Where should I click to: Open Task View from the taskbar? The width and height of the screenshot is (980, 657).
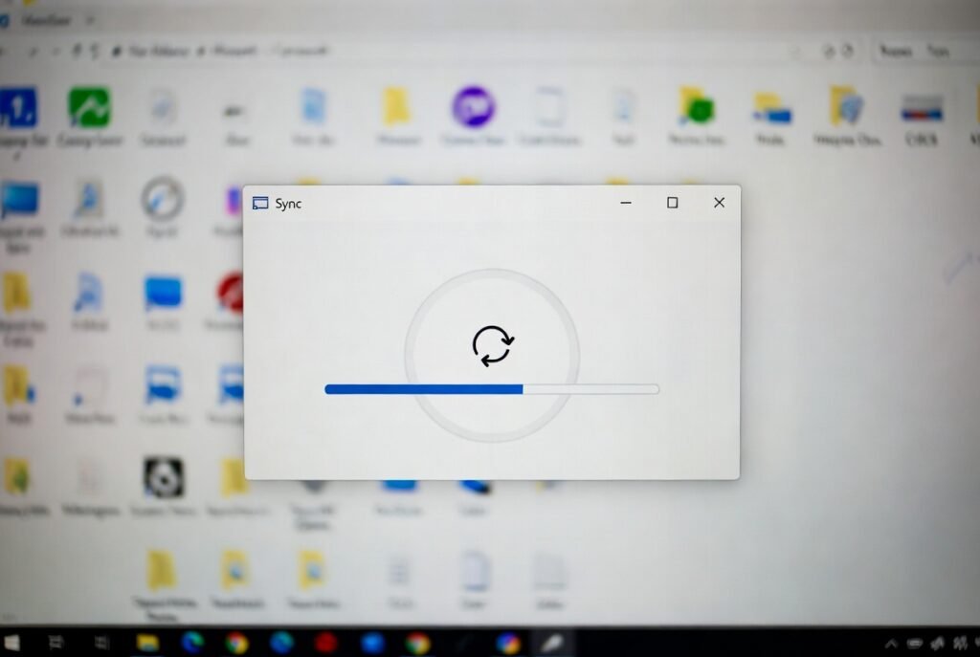[x=56, y=642]
